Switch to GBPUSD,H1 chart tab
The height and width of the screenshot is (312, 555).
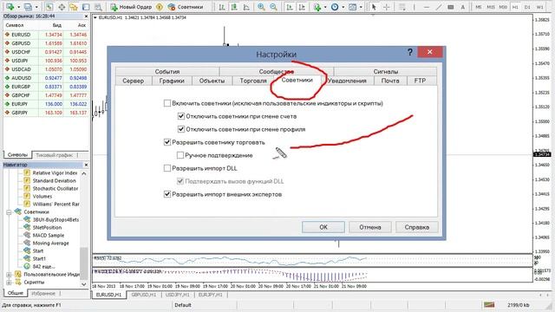[143, 295]
